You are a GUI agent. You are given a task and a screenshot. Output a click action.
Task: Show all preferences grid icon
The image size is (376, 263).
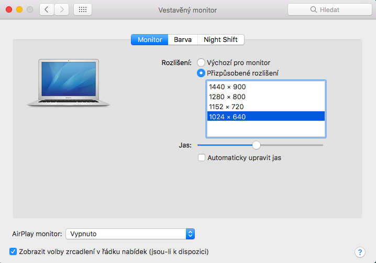pos(83,9)
